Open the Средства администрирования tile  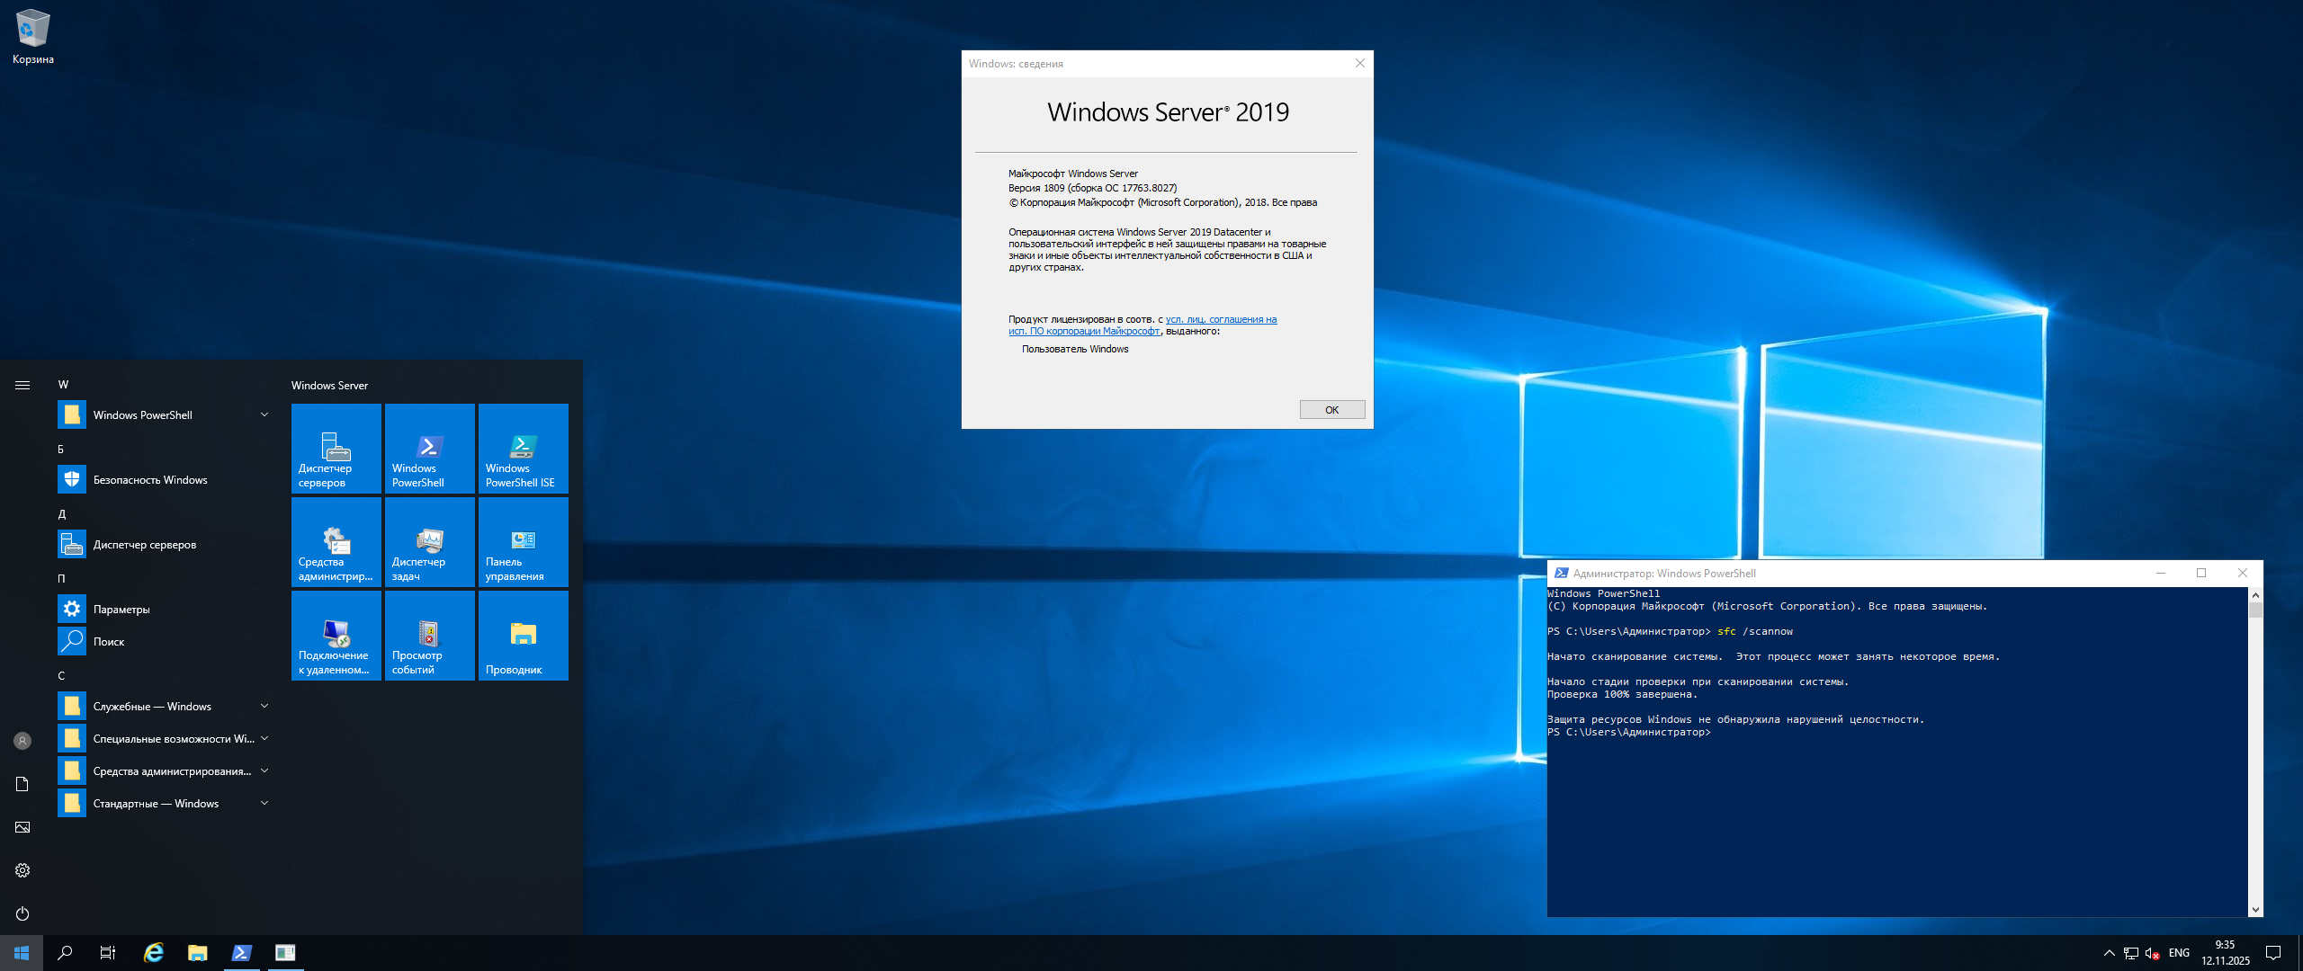tap(336, 542)
